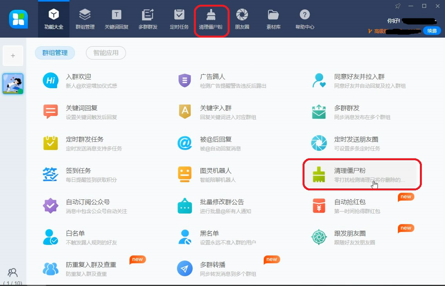Open the 素材库 panel from the toolbar

[x=273, y=18]
